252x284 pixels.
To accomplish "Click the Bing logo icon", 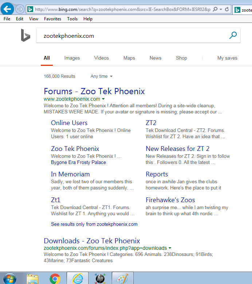I will (25, 35).
